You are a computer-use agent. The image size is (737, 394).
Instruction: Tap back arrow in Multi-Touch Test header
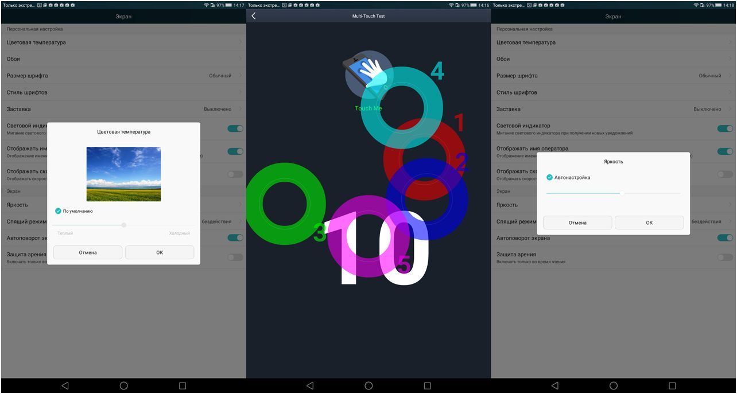(x=254, y=16)
